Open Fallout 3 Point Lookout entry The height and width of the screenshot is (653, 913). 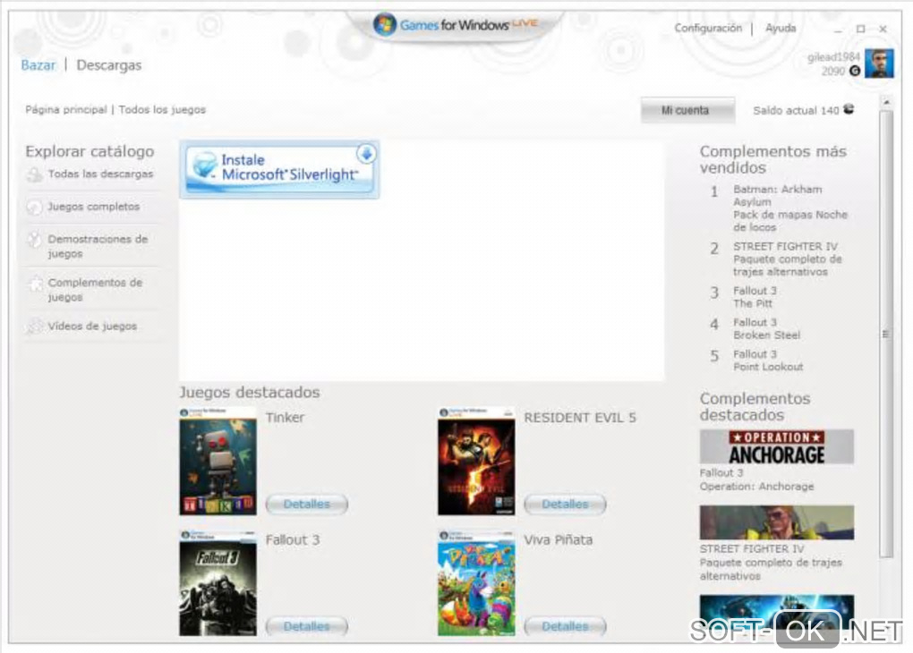pos(768,360)
